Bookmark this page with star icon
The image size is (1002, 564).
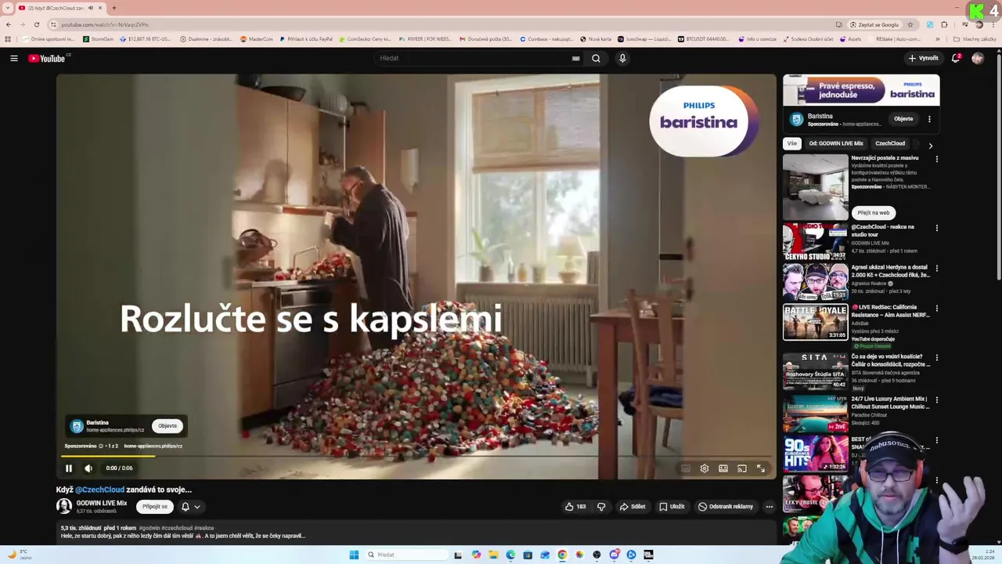tap(910, 24)
